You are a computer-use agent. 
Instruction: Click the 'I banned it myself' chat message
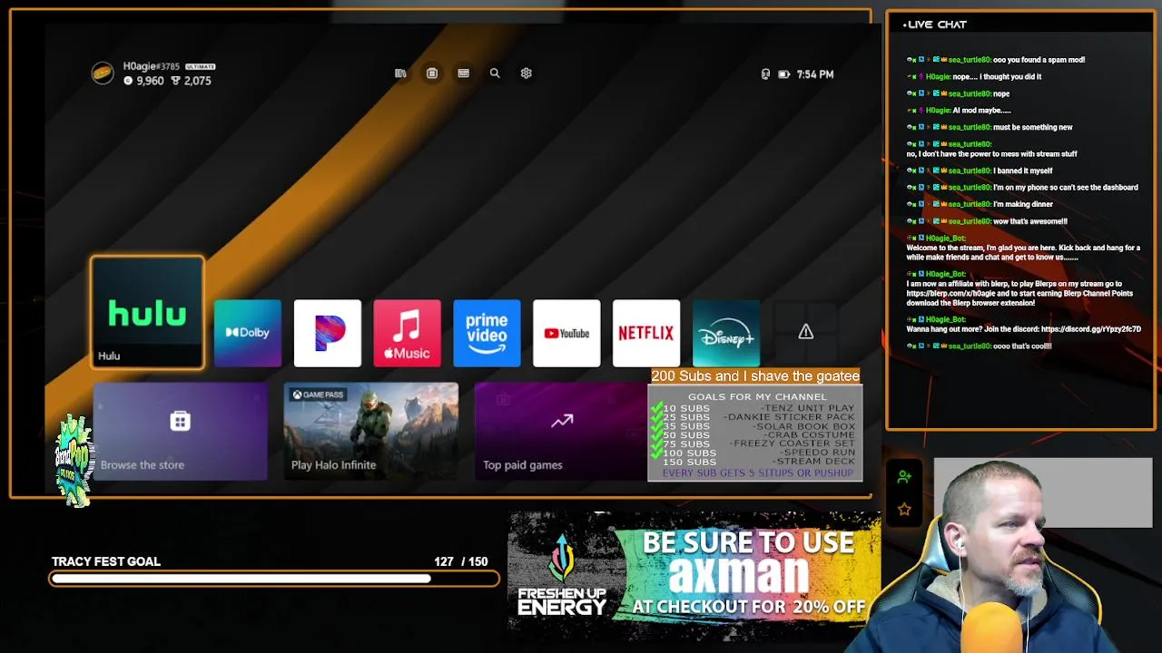coord(1023,171)
